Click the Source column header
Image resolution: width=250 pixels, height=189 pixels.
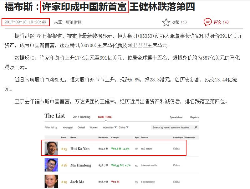click(144, 137)
